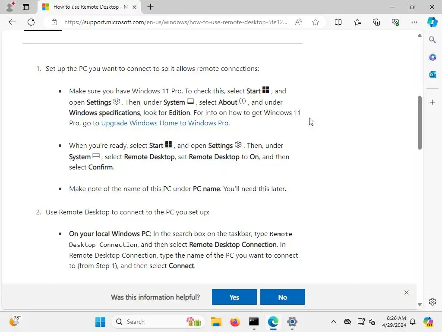Open notifications bell icon
Image resolution: width=442 pixels, height=332 pixels.
pos(413,322)
